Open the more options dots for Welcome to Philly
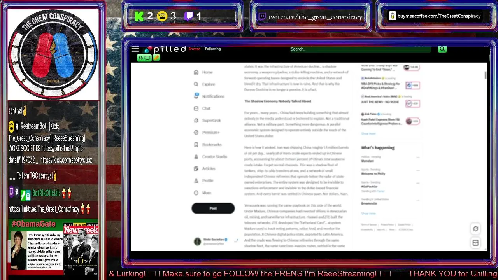This screenshot has height=280, width=498. [417, 170]
